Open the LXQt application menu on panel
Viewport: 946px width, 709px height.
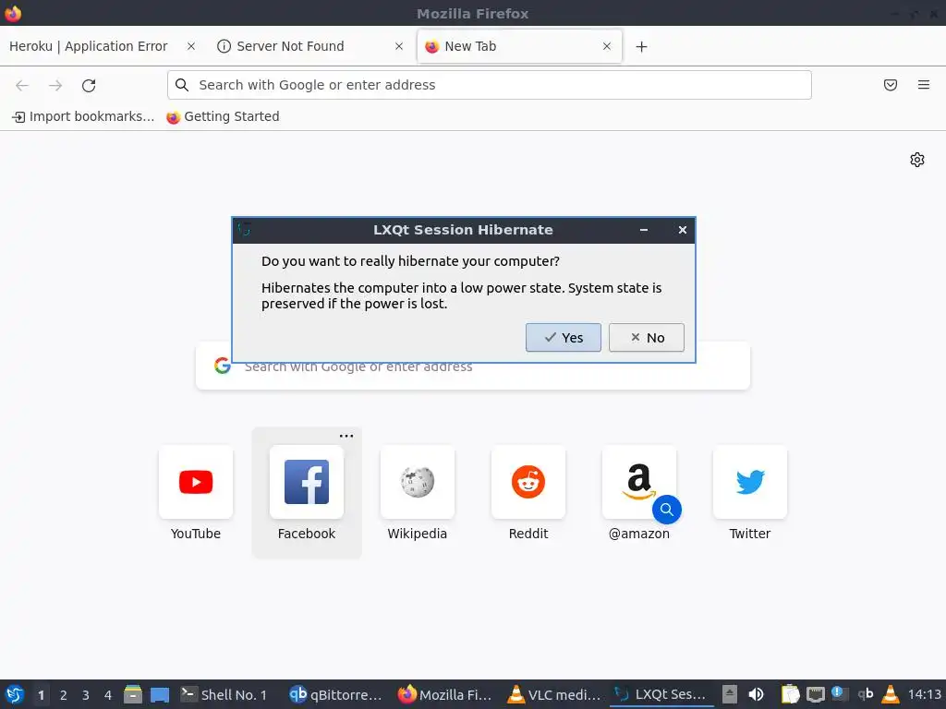point(15,694)
